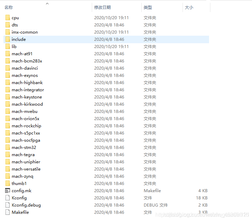Click the mach-integrator folder icon

pyautogui.click(x=8, y=90)
